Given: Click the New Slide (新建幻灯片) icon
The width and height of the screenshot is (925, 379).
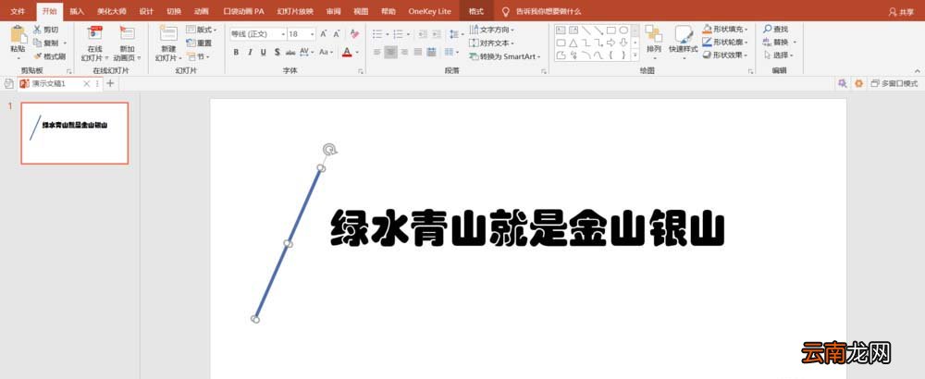Looking at the screenshot, I should [x=168, y=33].
